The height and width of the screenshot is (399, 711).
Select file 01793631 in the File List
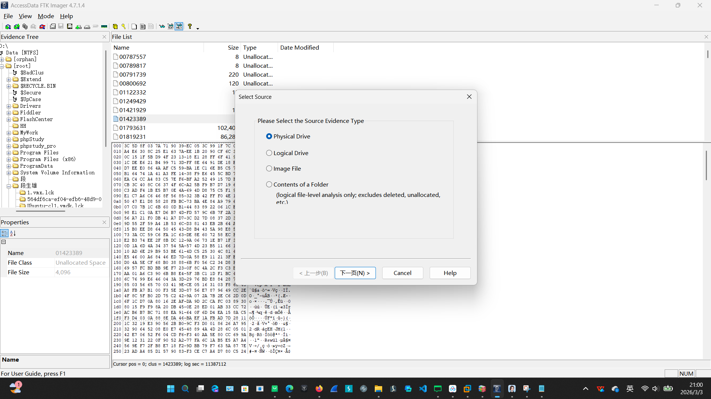[x=133, y=128]
